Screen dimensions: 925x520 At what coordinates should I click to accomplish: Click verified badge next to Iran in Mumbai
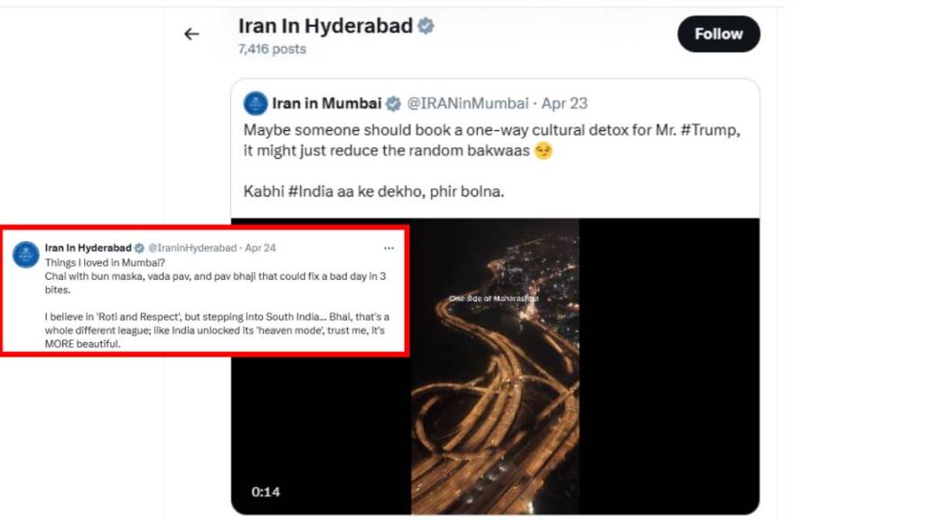pos(394,104)
